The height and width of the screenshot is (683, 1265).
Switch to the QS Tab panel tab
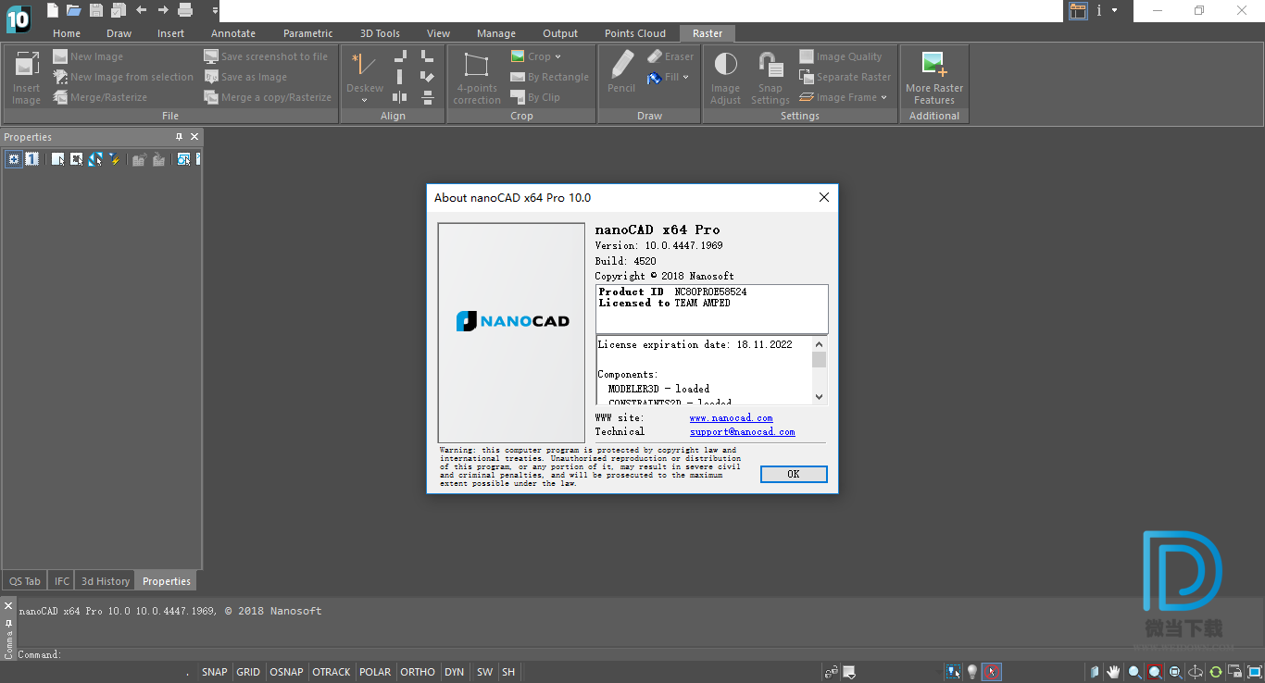point(25,581)
